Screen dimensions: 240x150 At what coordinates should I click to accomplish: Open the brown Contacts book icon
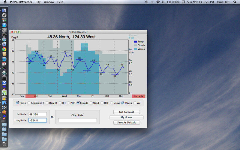coord(4,54)
